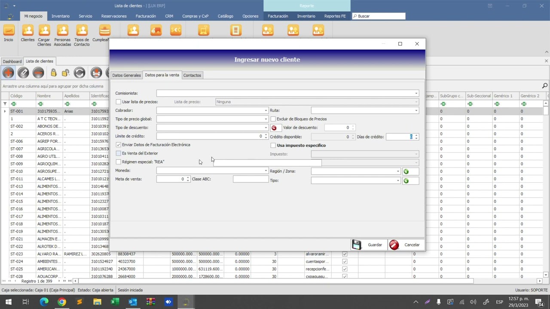Click the Buscar search field

379,16
